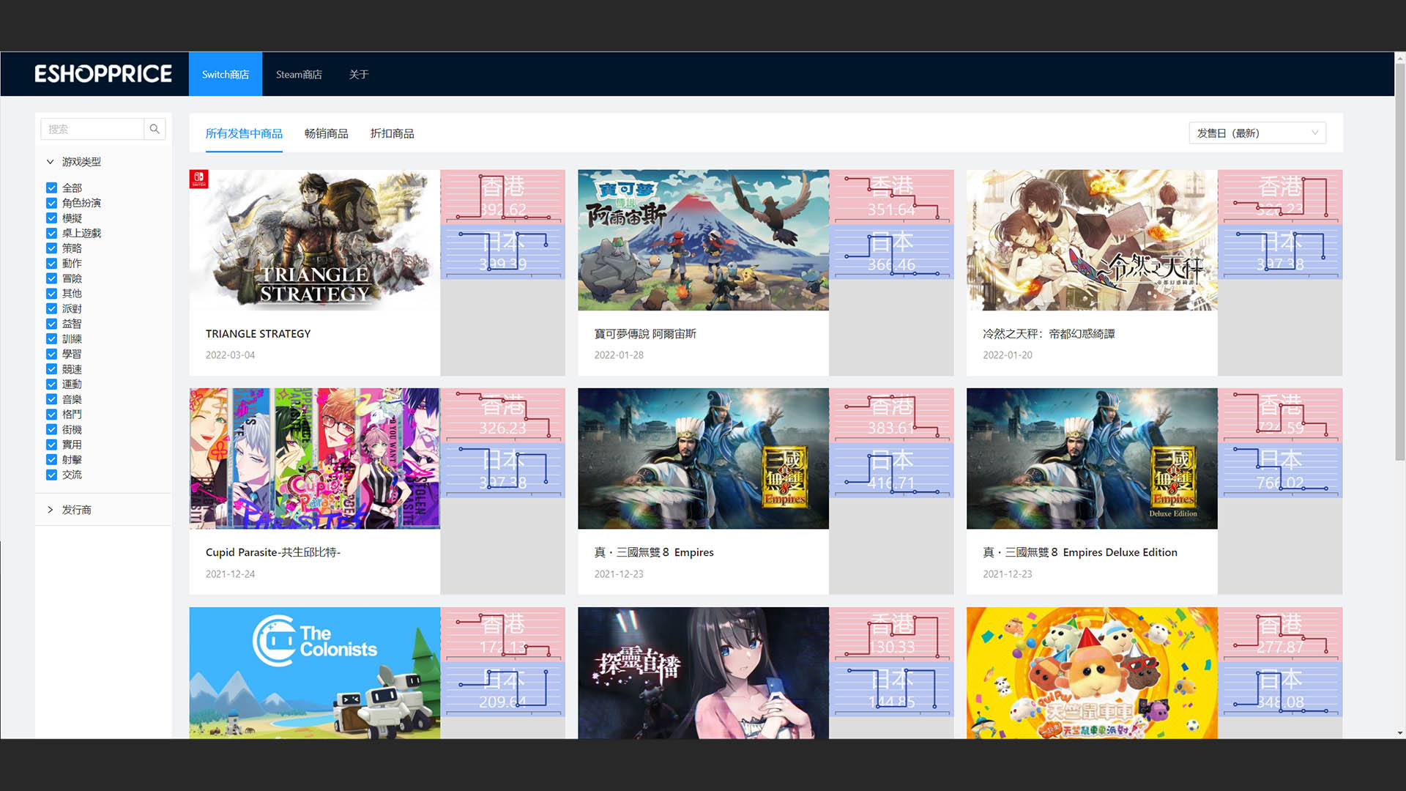Select the 所有发售中商品 tab

point(244,133)
